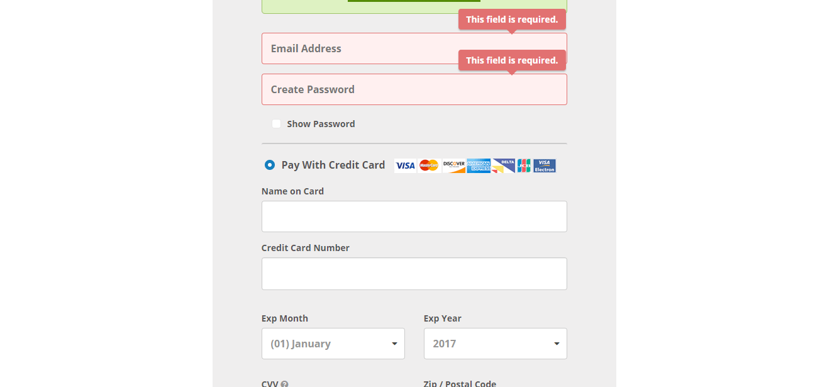Click the Delta card logo
This screenshot has width=832, height=387.
click(504, 165)
